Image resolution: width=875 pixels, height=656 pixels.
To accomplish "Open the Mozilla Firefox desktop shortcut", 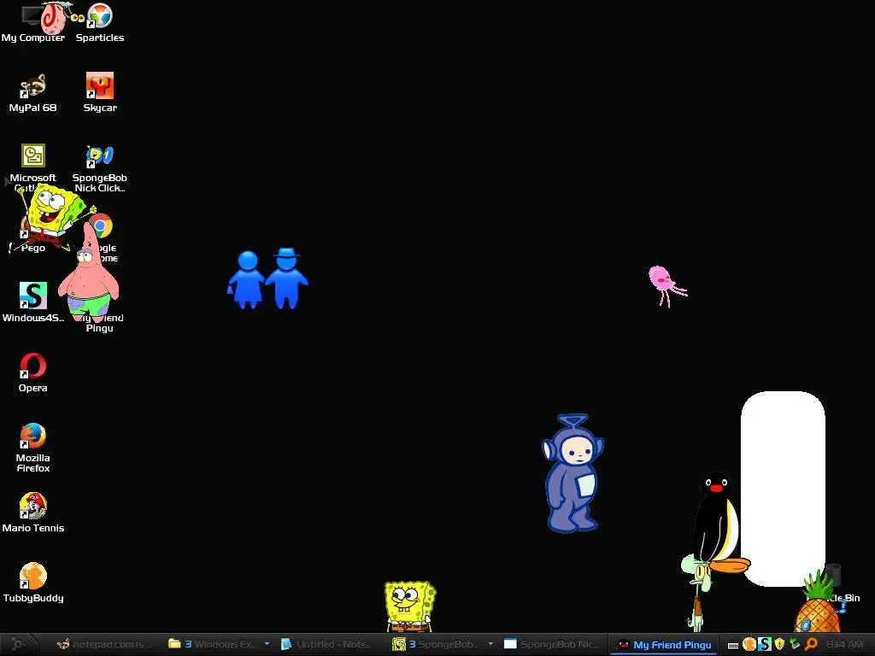I will tap(33, 448).
